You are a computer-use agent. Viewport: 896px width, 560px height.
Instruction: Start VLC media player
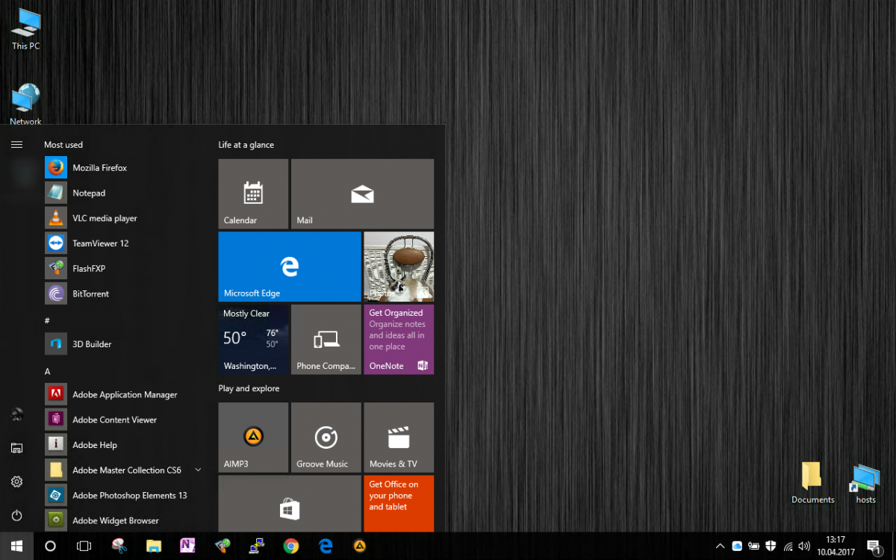click(124, 218)
